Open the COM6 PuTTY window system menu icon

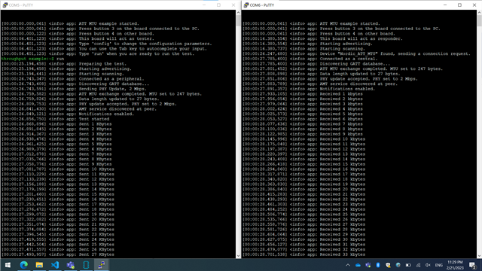pyautogui.click(x=246, y=5)
